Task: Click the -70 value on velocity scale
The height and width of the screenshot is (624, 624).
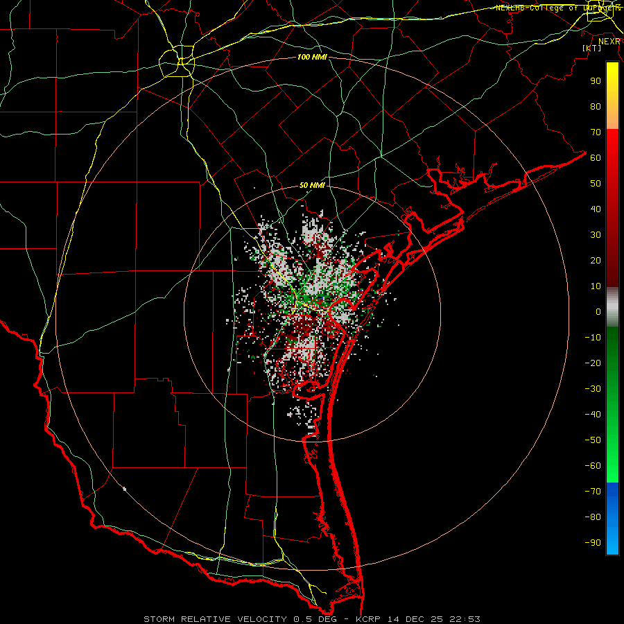Action: point(593,491)
